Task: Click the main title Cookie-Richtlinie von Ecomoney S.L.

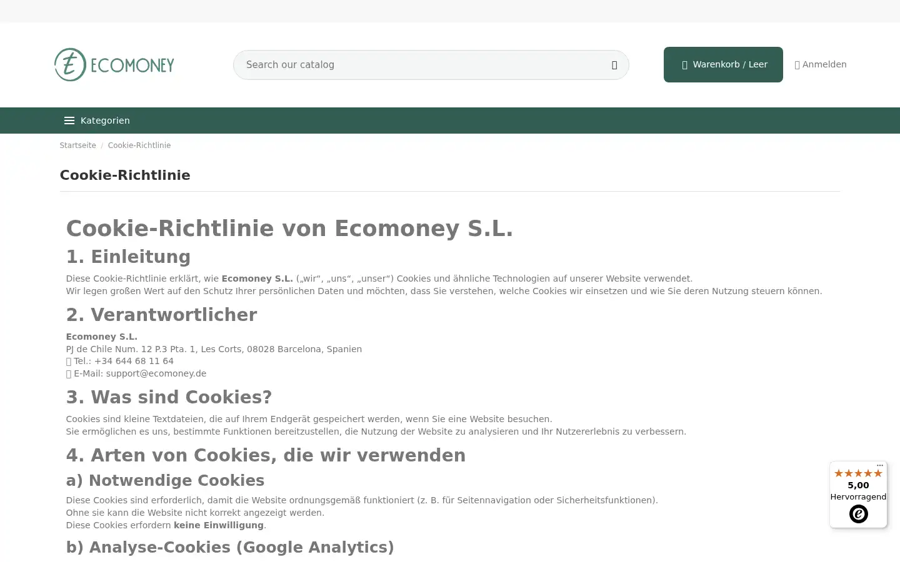Action: 289,229
